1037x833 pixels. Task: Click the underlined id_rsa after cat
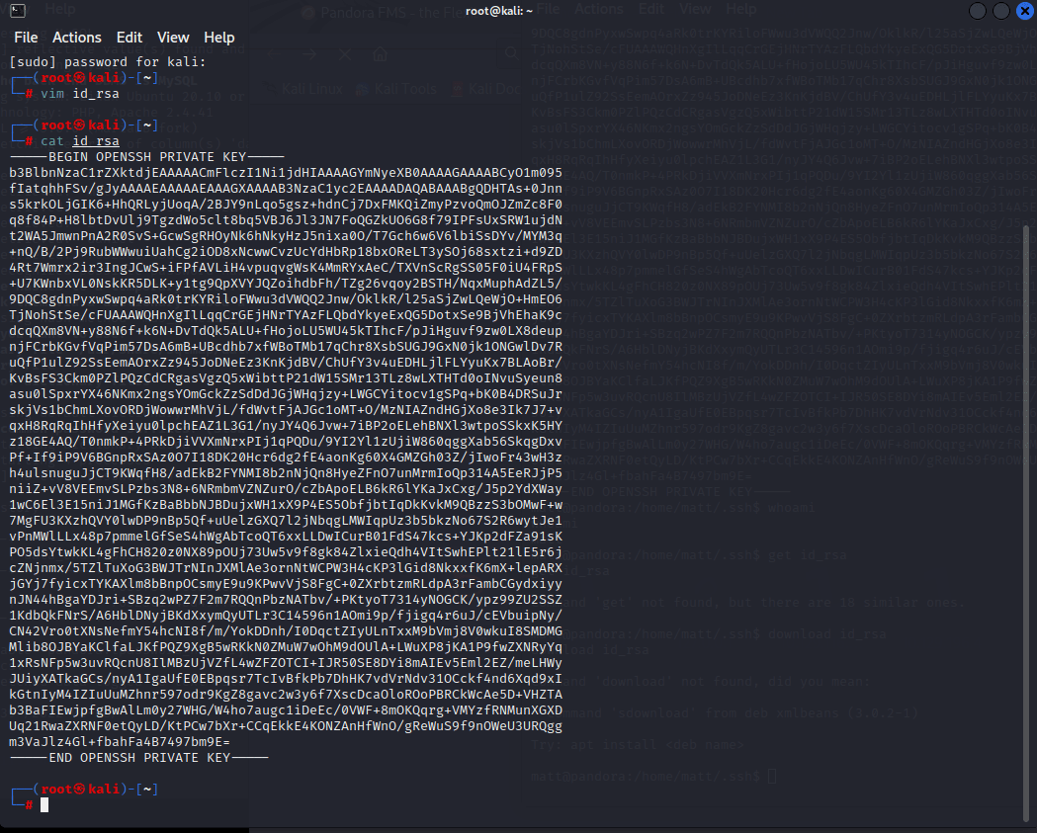click(x=91, y=141)
